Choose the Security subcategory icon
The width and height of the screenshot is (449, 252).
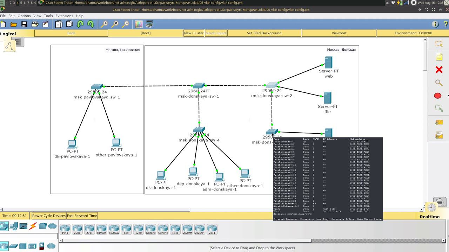(42, 246)
